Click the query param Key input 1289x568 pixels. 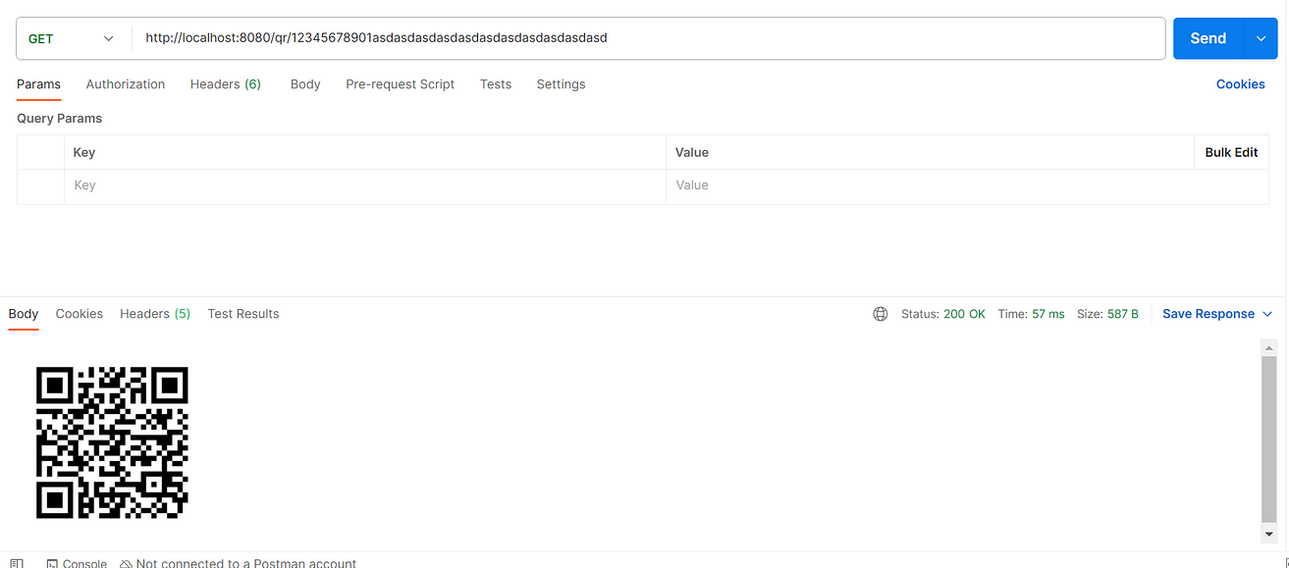(365, 185)
